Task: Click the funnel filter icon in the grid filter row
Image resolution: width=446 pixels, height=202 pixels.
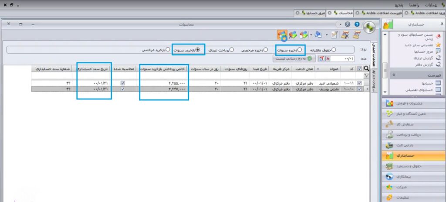Action: tap(366, 76)
